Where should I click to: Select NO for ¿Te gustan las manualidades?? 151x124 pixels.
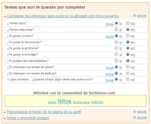128,61
